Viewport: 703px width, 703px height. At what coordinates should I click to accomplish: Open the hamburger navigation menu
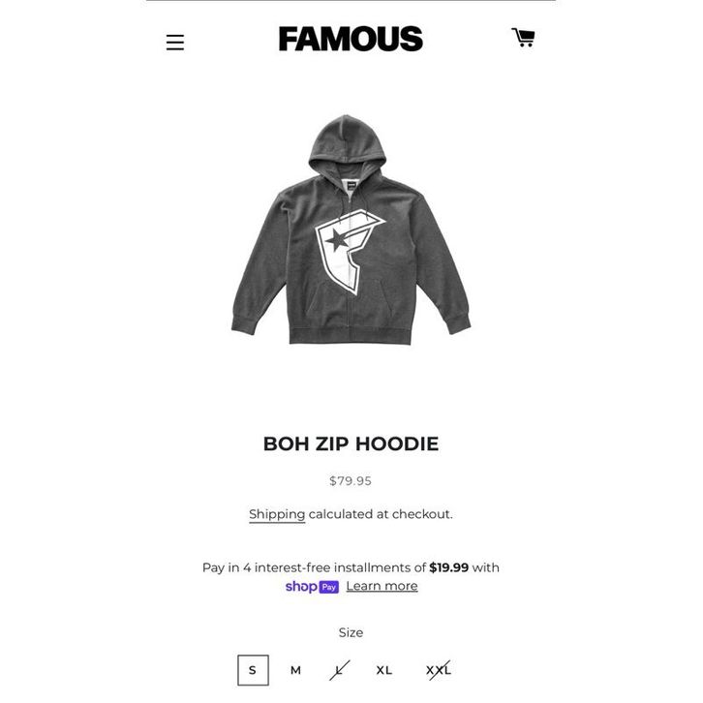coord(175,43)
